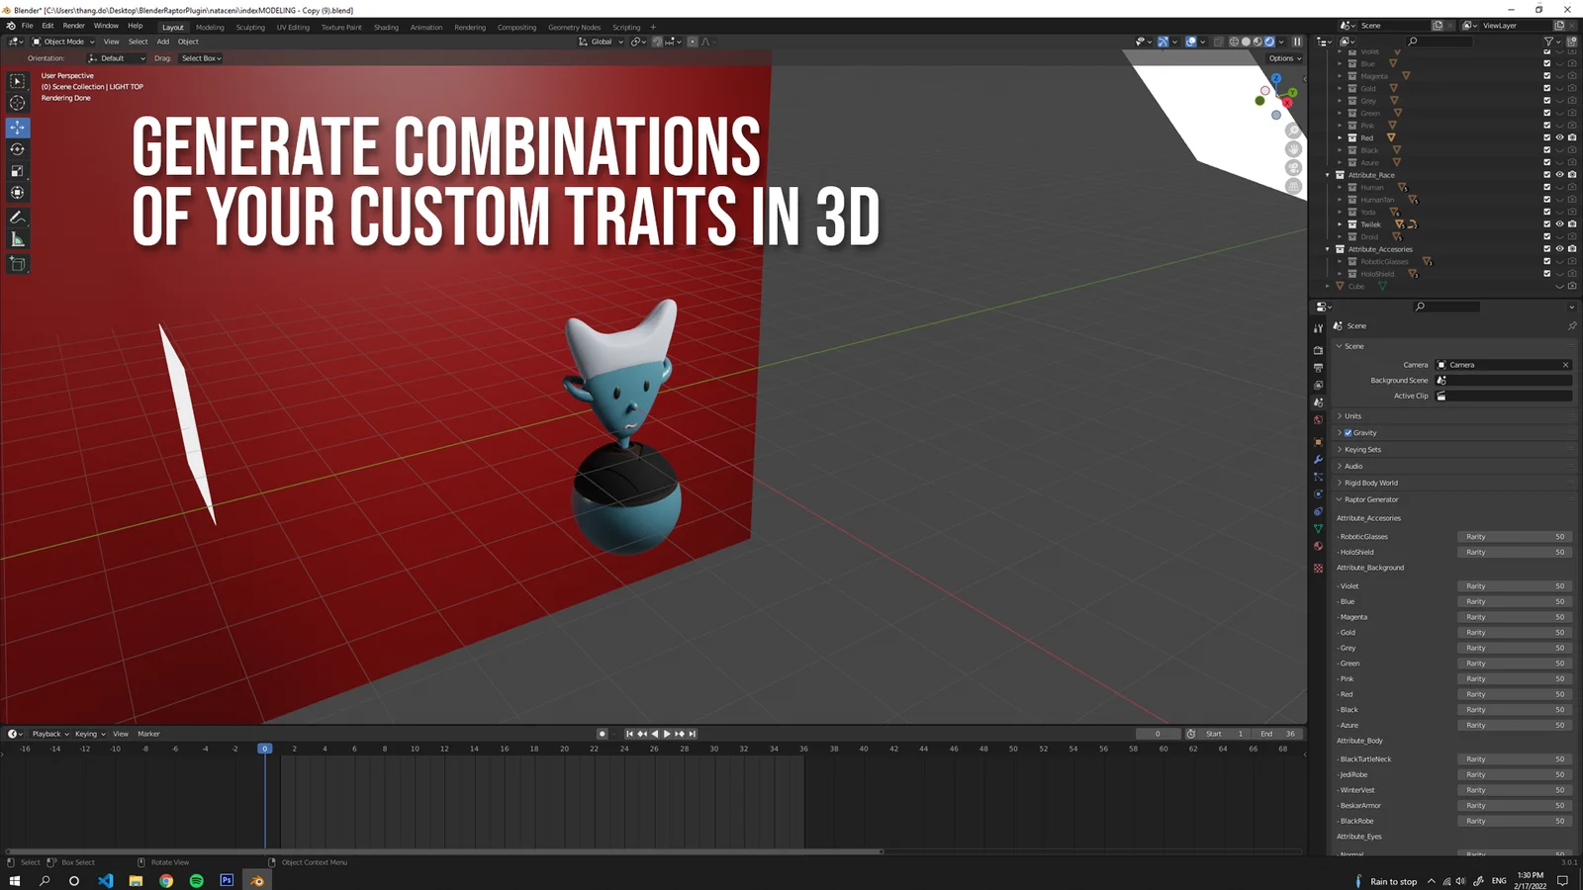Clear the Camera field with the X button

coord(1565,364)
